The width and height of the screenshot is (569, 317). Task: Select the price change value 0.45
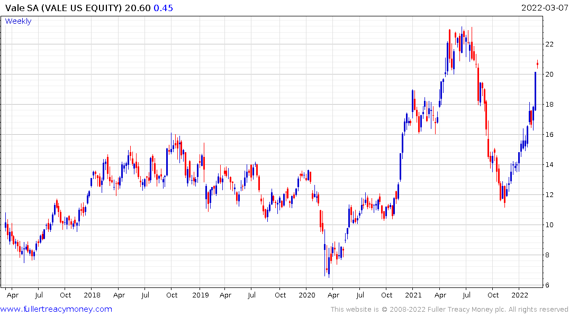pos(164,8)
